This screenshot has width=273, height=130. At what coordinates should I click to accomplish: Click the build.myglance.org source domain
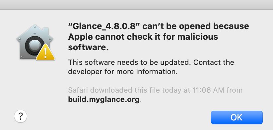pos(104,100)
